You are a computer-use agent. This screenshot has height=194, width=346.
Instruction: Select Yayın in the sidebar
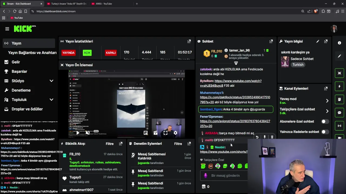(x=29, y=43)
